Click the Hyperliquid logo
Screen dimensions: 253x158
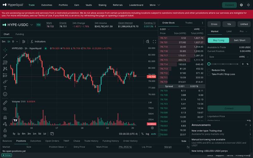pyautogui.click(x=13, y=5)
